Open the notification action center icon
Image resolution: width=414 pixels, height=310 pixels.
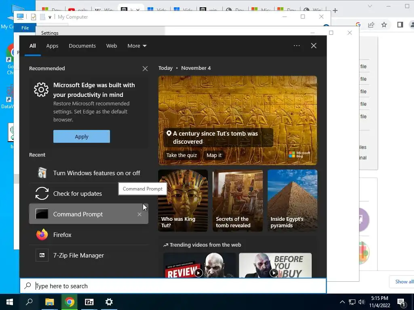[x=401, y=302]
